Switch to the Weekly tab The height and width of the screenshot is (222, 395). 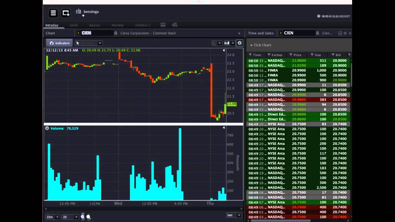tap(94, 25)
